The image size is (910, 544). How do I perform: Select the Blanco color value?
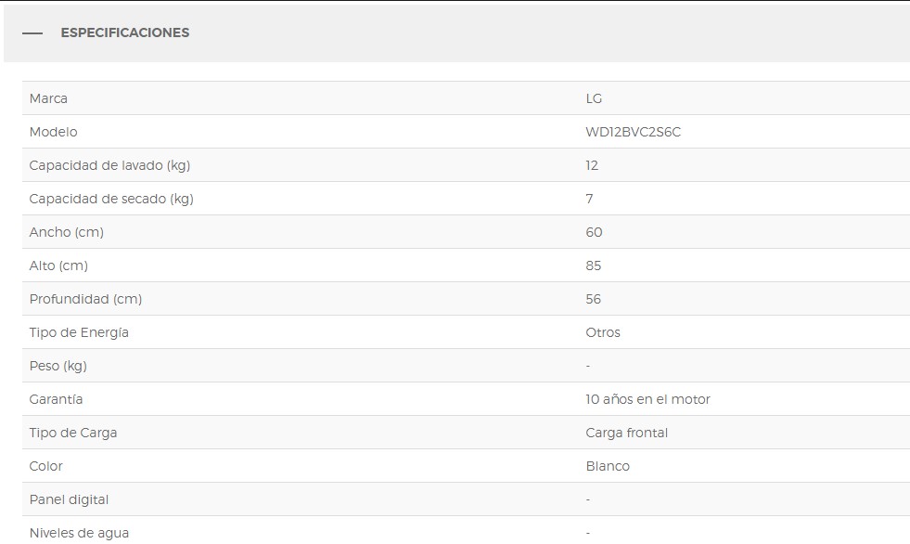(x=608, y=466)
